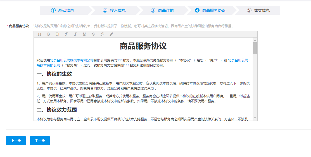Toggle bold formatting in the editor
The width and height of the screenshot is (311, 157).
tap(49, 34)
